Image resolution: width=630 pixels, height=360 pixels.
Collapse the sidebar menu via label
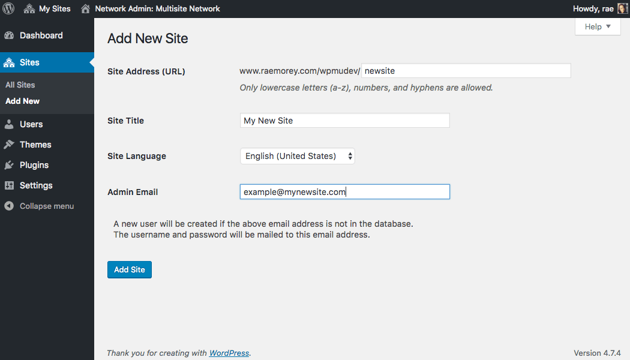coord(47,206)
